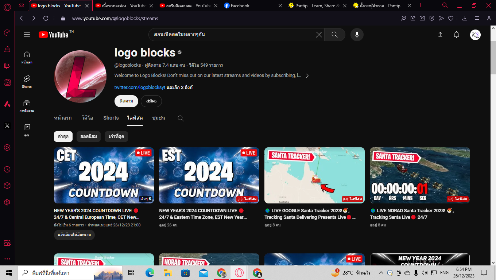Open the X (Twitter) sidebar panel
The height and width of the screenshot is (280, 496).
click(x=7, y=126)
